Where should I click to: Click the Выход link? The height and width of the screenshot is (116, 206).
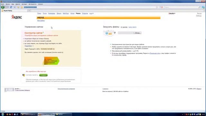point(199,14)
